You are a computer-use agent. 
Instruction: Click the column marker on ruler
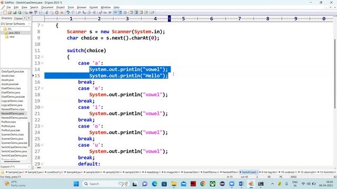170,19
